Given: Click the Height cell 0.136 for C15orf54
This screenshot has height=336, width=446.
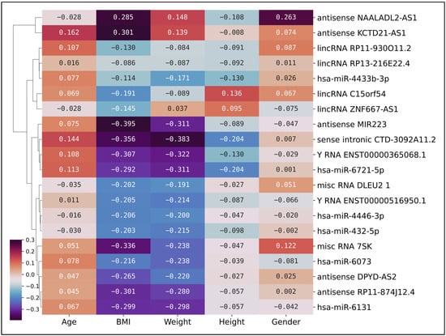Looking at the screenshot, I should pos(232,94).
